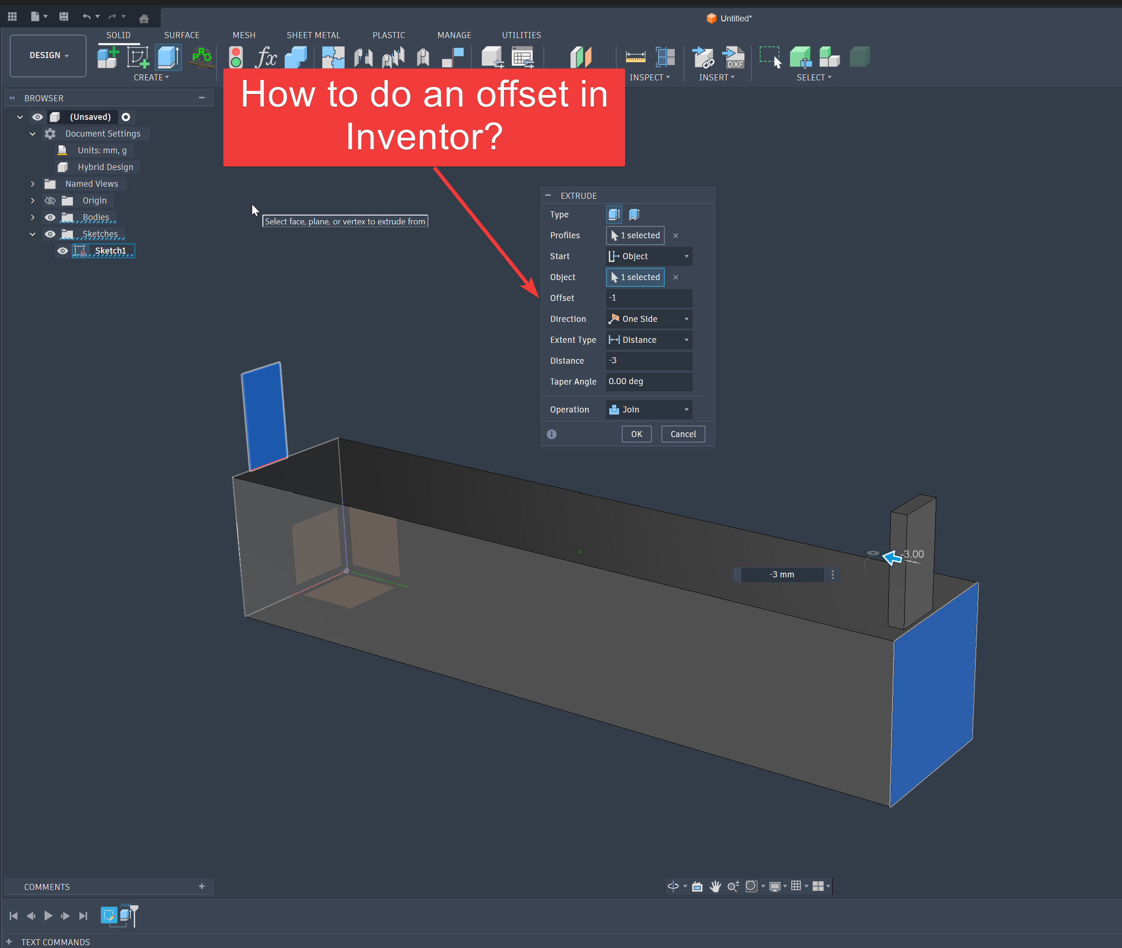Expand the Named Views folder

tap(33, 184)
